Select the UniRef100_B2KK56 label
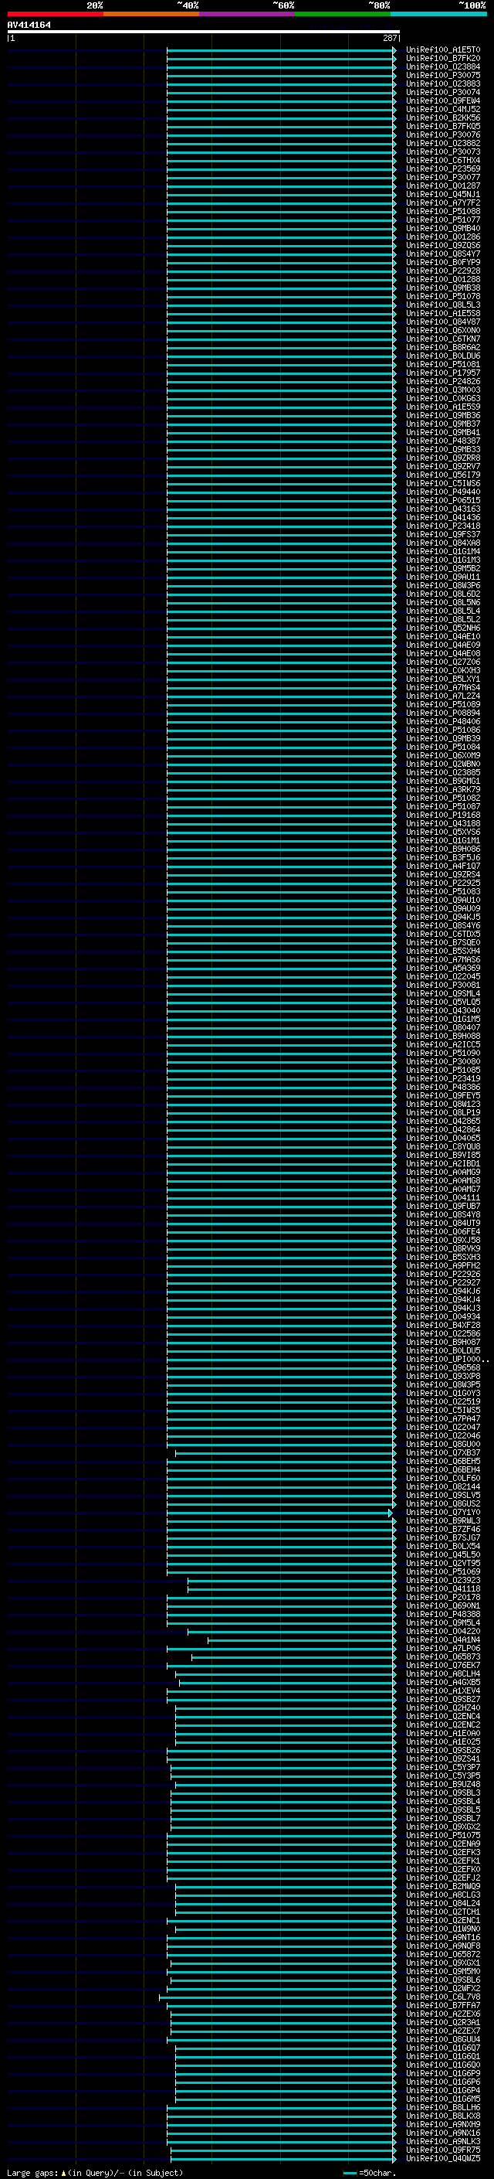Screen dimensions: 494x2179 click(x=442, y=117)
